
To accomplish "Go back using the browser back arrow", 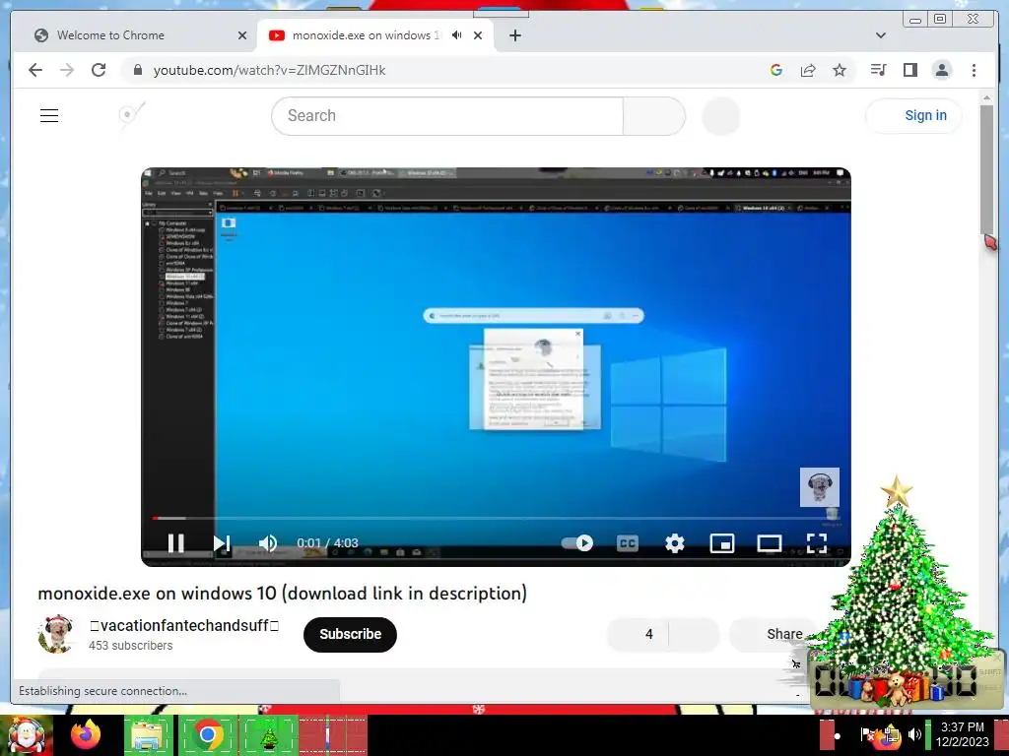I will point(35,70).
